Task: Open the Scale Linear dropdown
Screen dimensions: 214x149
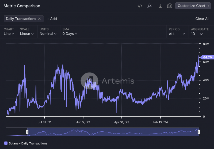Action: tap(27, 34)
